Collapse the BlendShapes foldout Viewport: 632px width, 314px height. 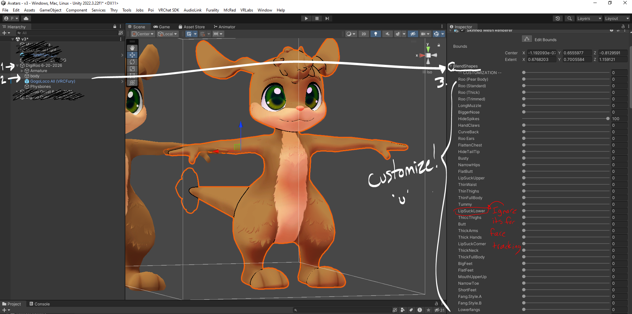coord(451,66)
